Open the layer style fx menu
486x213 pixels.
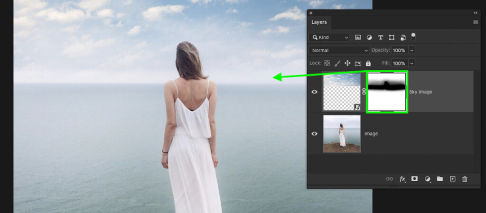pyautogui.click(x=402, y=179)
